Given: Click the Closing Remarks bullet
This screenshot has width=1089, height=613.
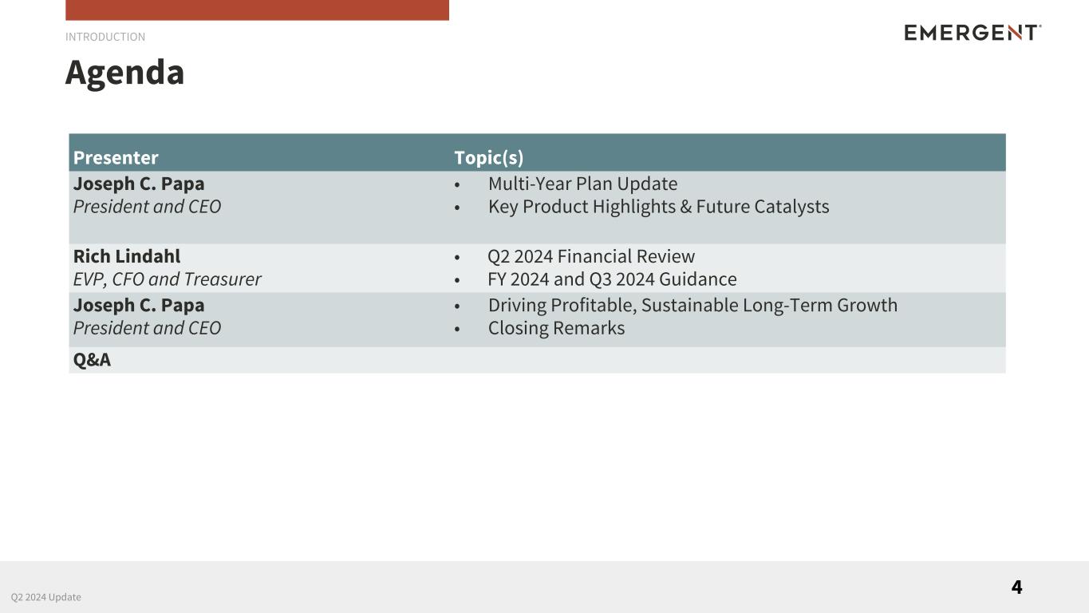Looking at the screenshot, I should pyautogui.click(x=556, y=328).
